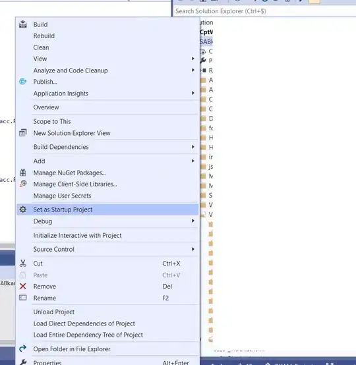Choose Open Folder in File Explorer
The height and width of the screenshot is (365, 356).
pos(107,349)
